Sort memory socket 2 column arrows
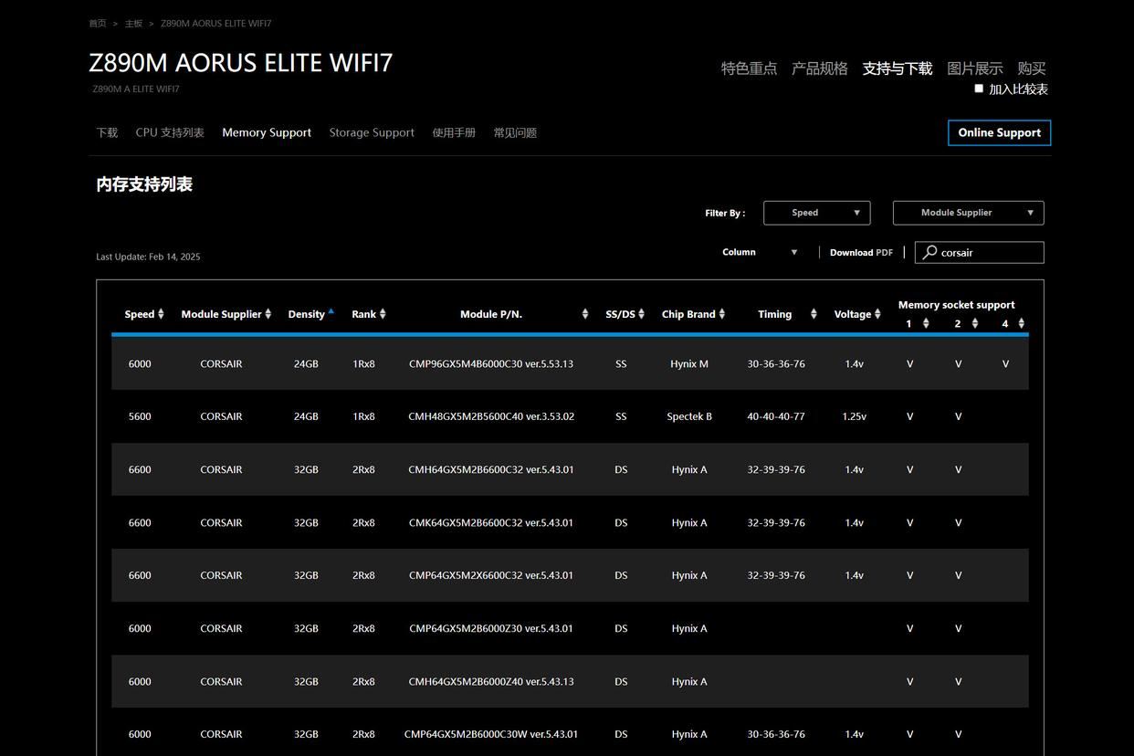 (x=975, y=323)
